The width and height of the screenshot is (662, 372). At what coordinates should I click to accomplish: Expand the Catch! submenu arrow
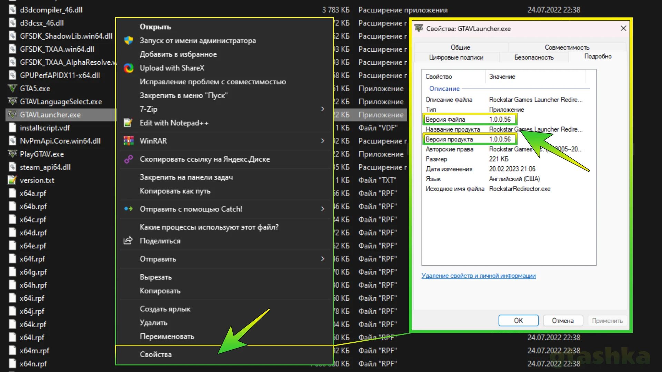(323, 209)
